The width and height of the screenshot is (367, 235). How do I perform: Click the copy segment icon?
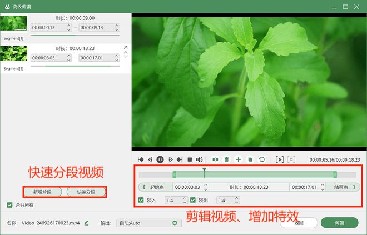coord(250,159)
